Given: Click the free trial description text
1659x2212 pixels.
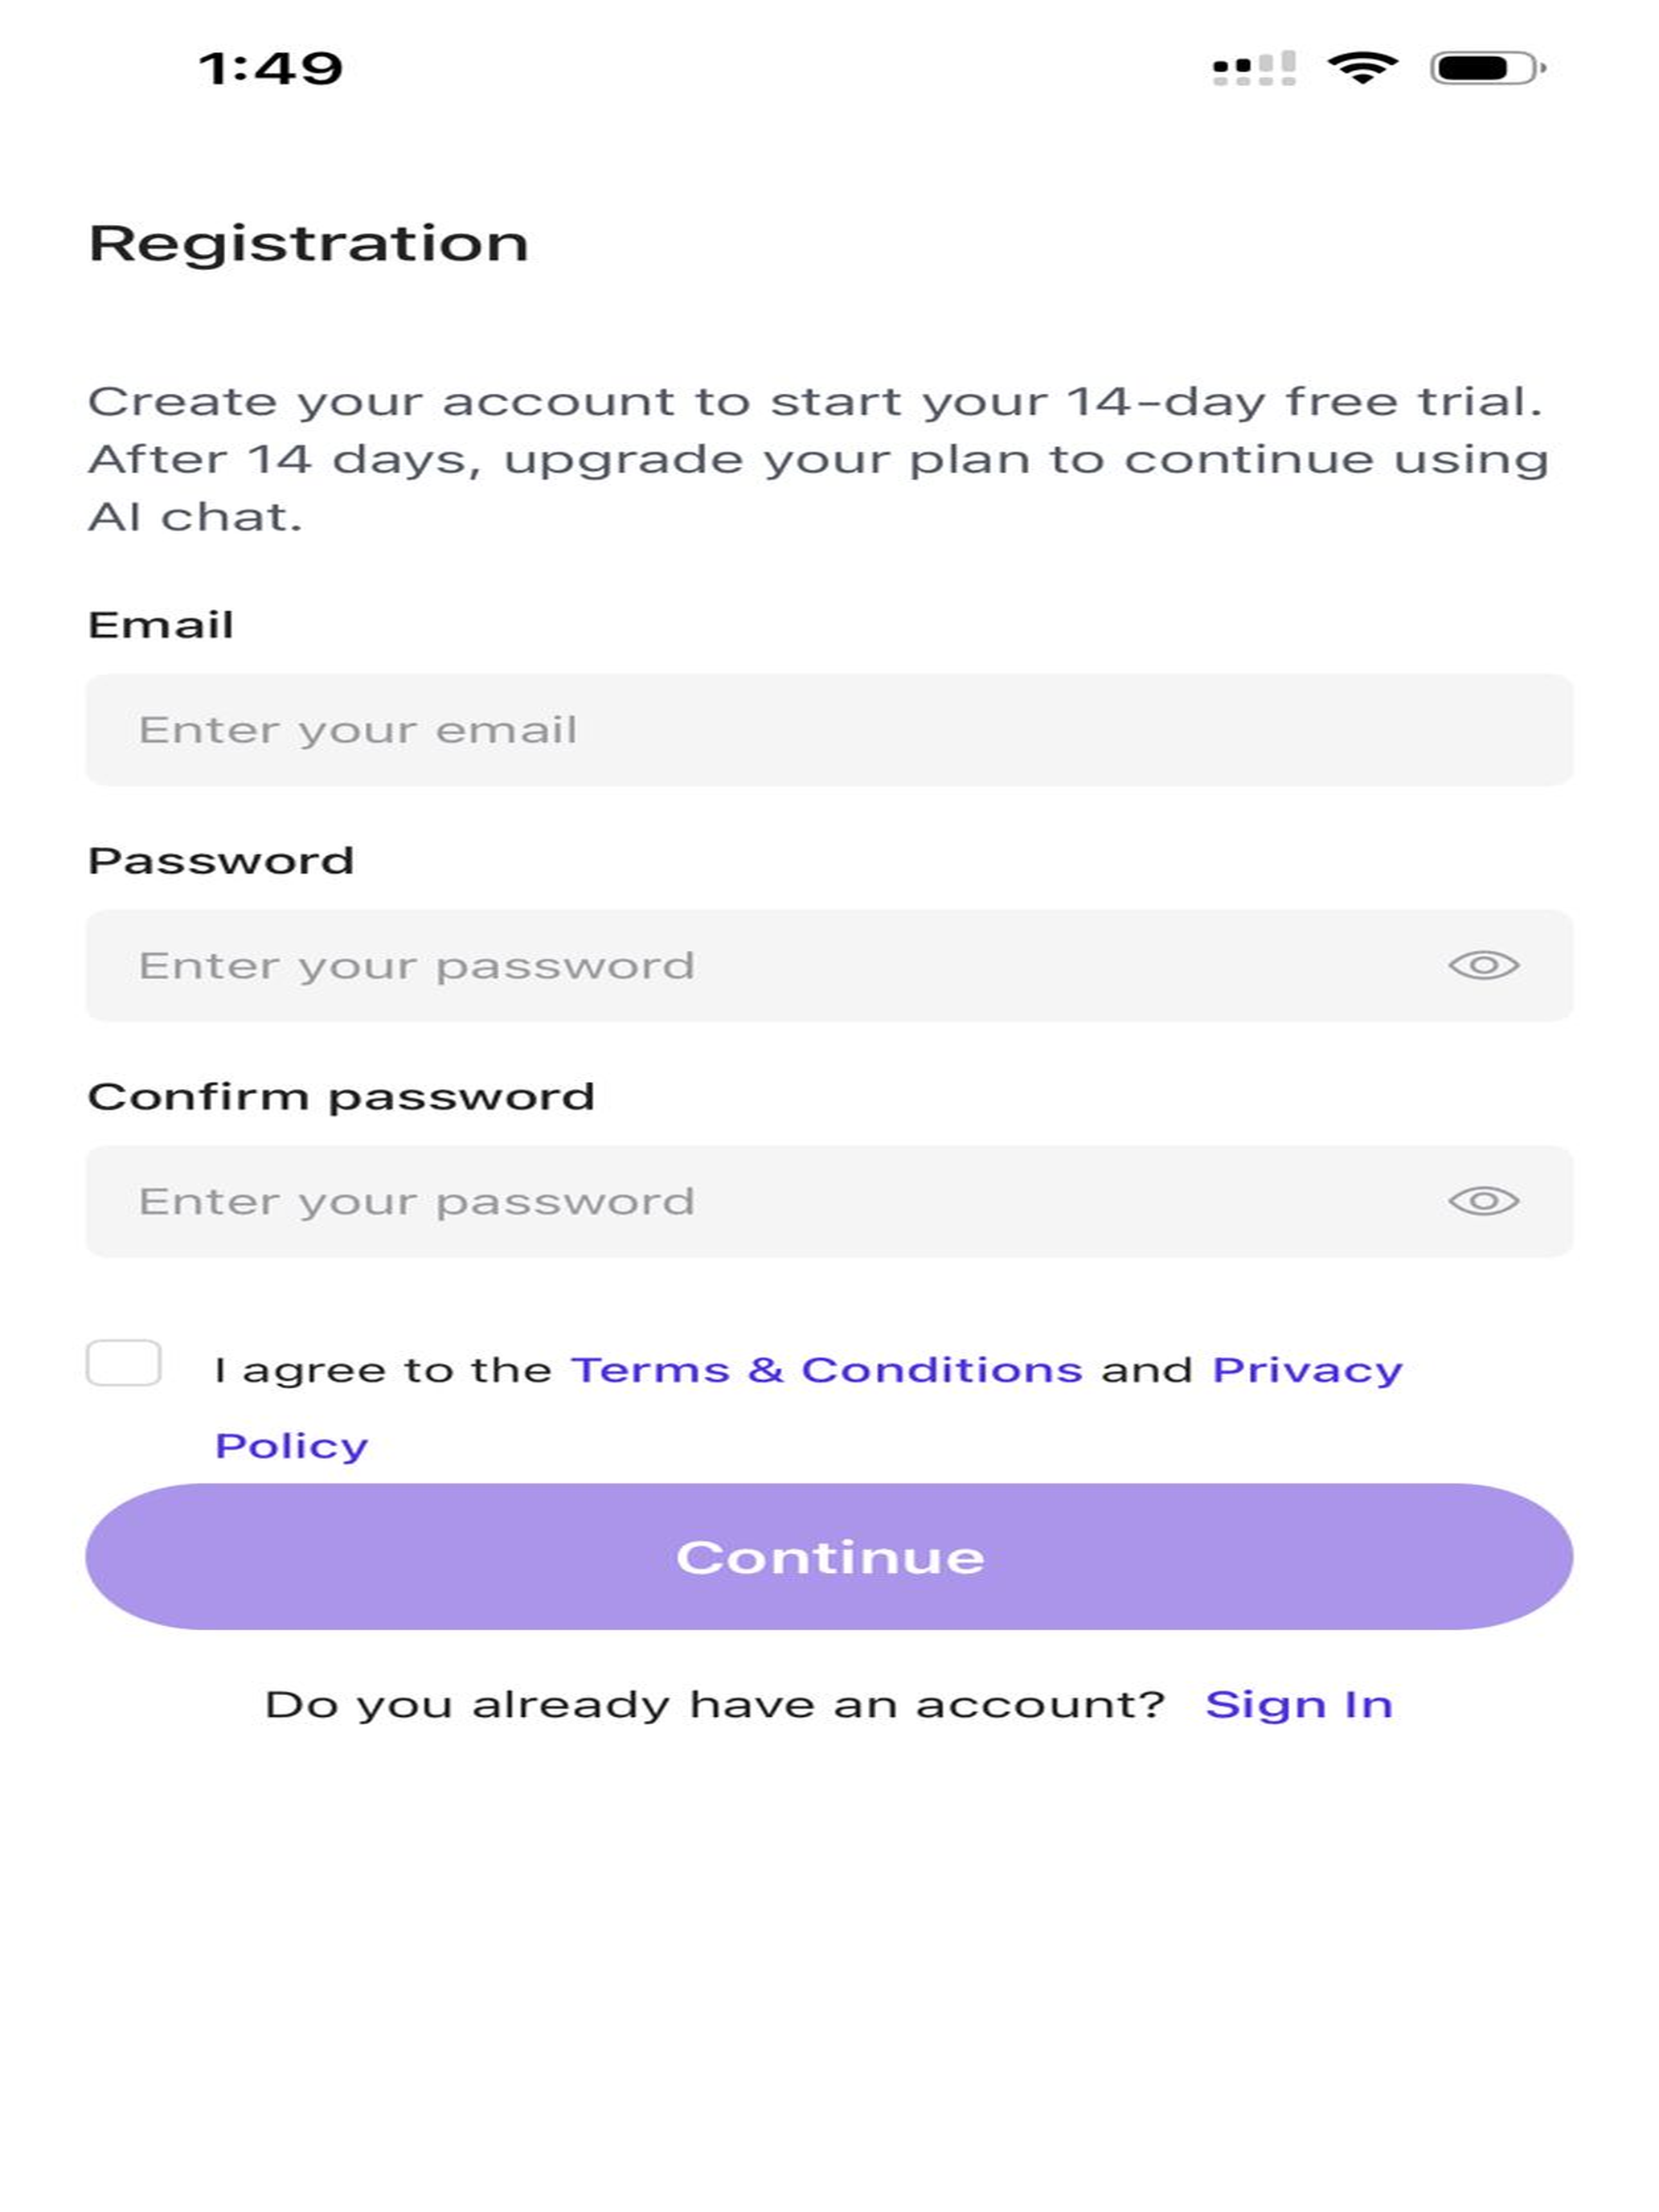Looking at the screenshot, I should click(x=818, y=459).
